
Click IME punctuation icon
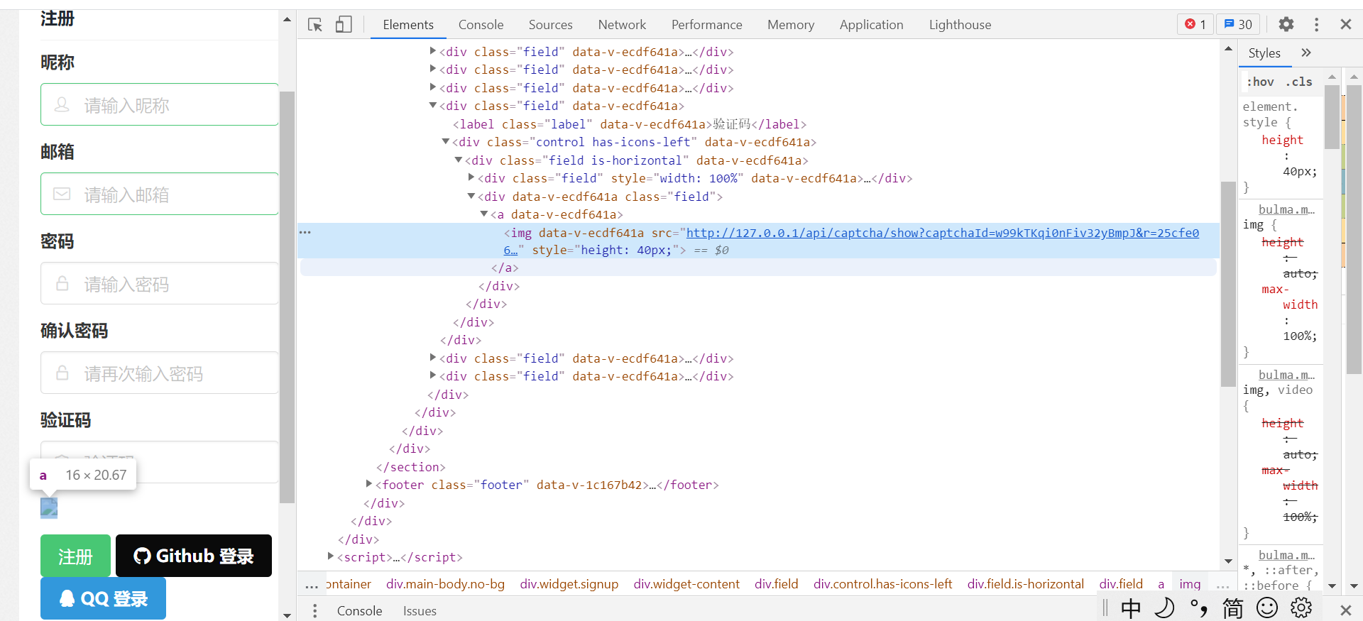coord(1198,608)
